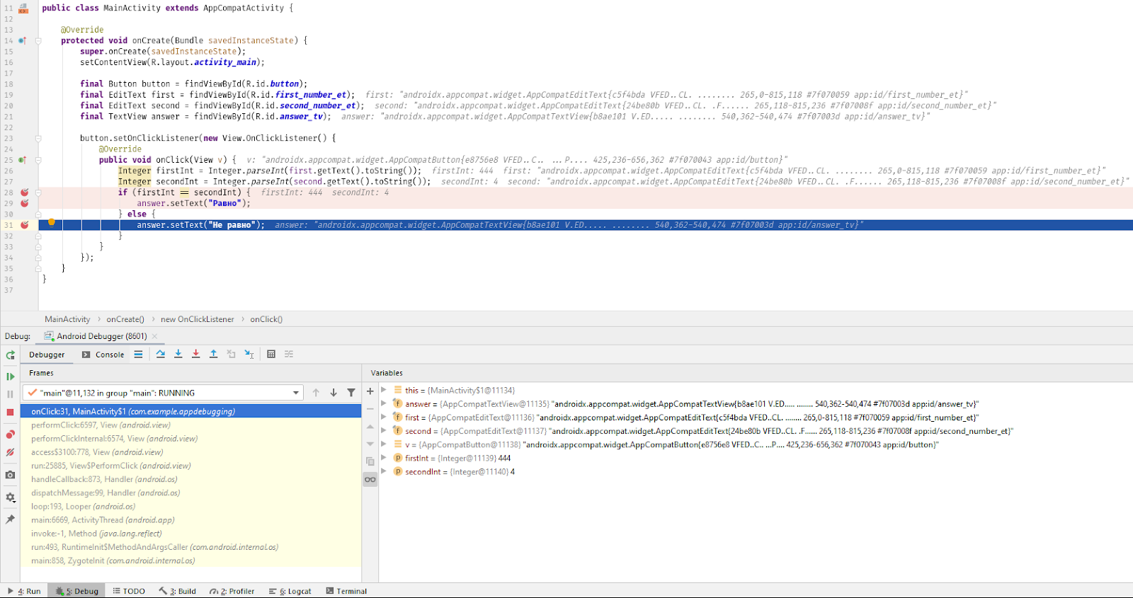Stop debugging with the red square
Image resolution: width=1133 pixels, height=598 pixels.
pyautogui.click(x=10, y=412)
